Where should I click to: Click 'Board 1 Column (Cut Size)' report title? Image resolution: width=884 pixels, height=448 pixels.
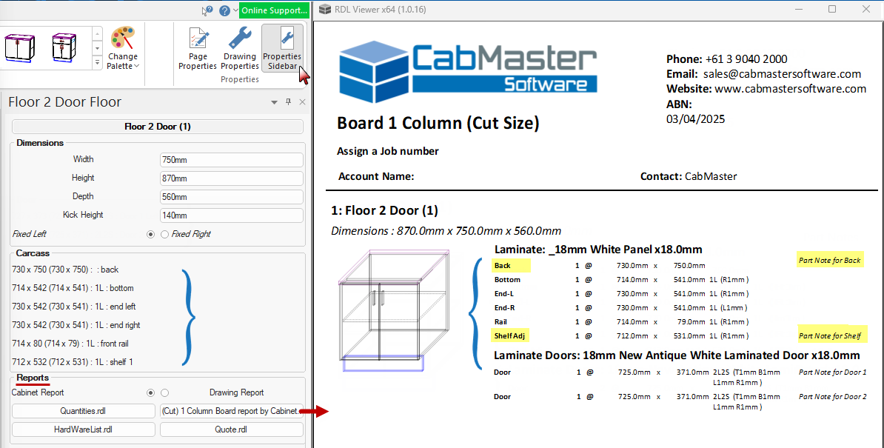(438, 123)
